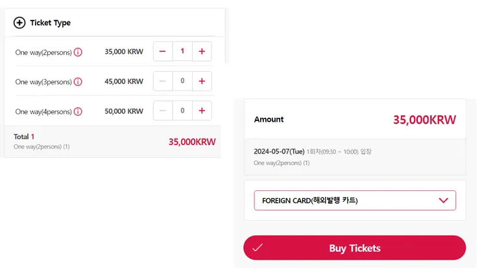Open info for One way(2persons)
The width and height of the screenshot is (480, 268).
[x=78, y=52]
